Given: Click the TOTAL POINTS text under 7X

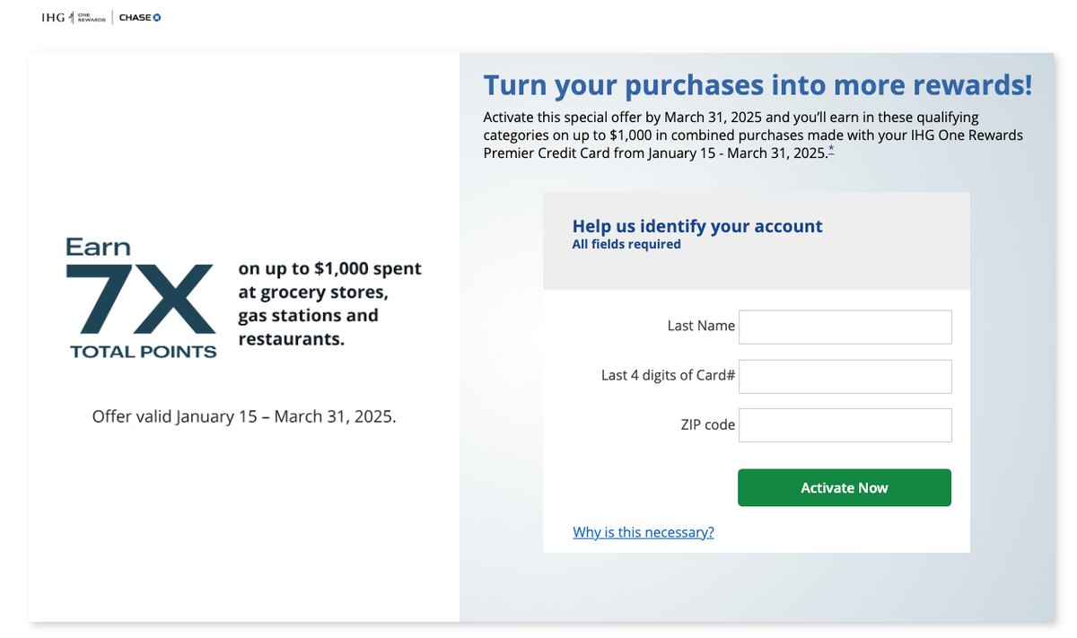Looking at the screenshot, I should tap(142, 352).
